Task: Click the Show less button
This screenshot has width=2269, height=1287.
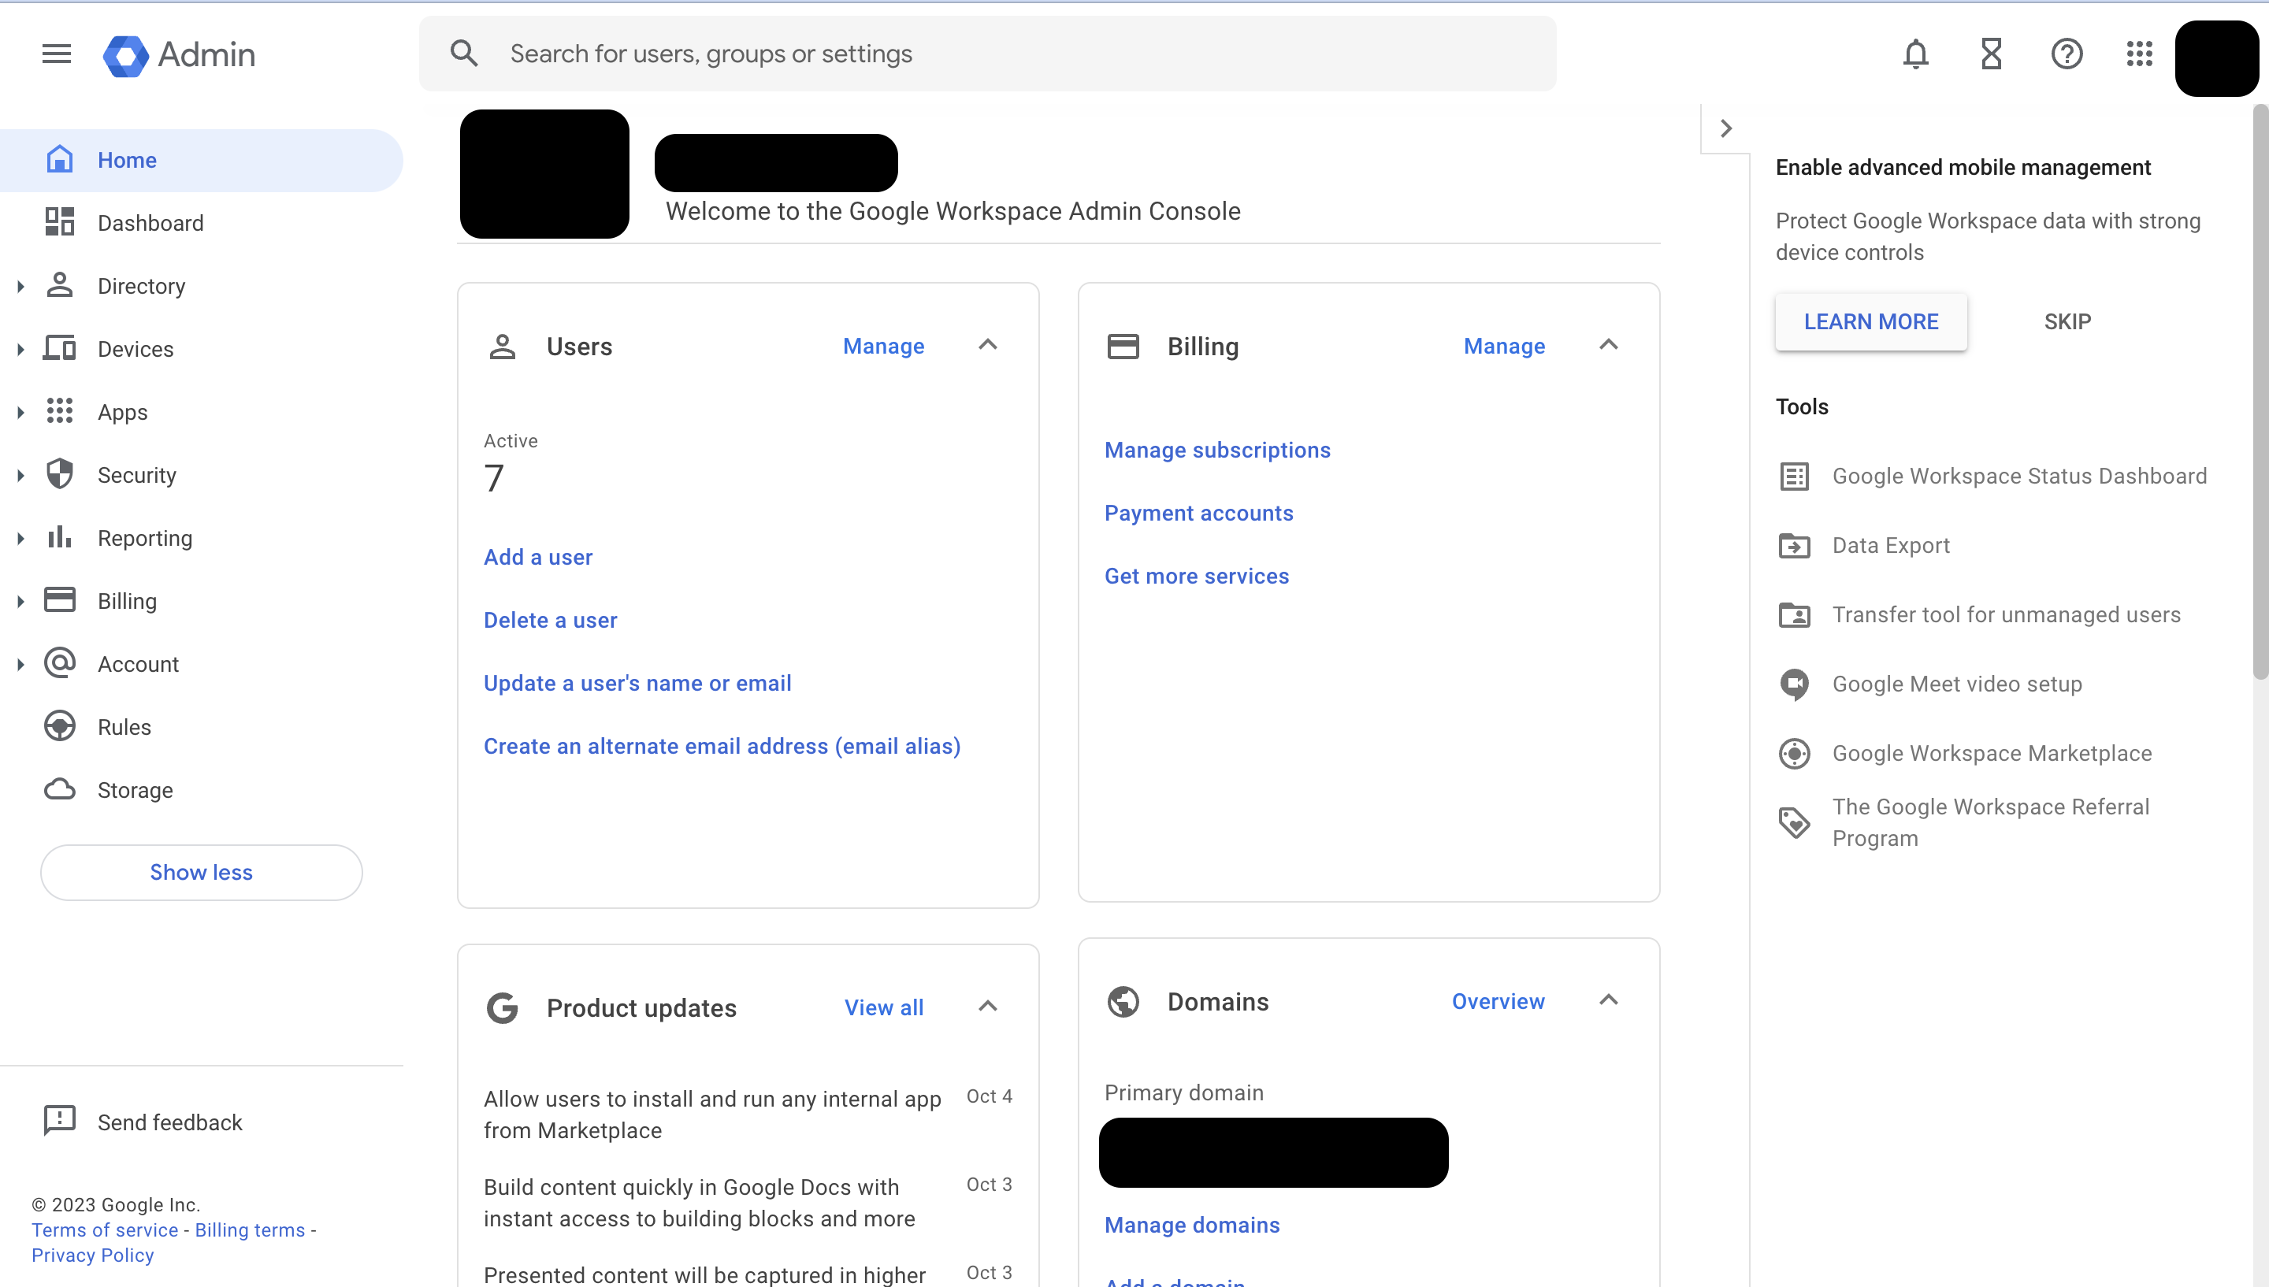Action: pos(202,873)
